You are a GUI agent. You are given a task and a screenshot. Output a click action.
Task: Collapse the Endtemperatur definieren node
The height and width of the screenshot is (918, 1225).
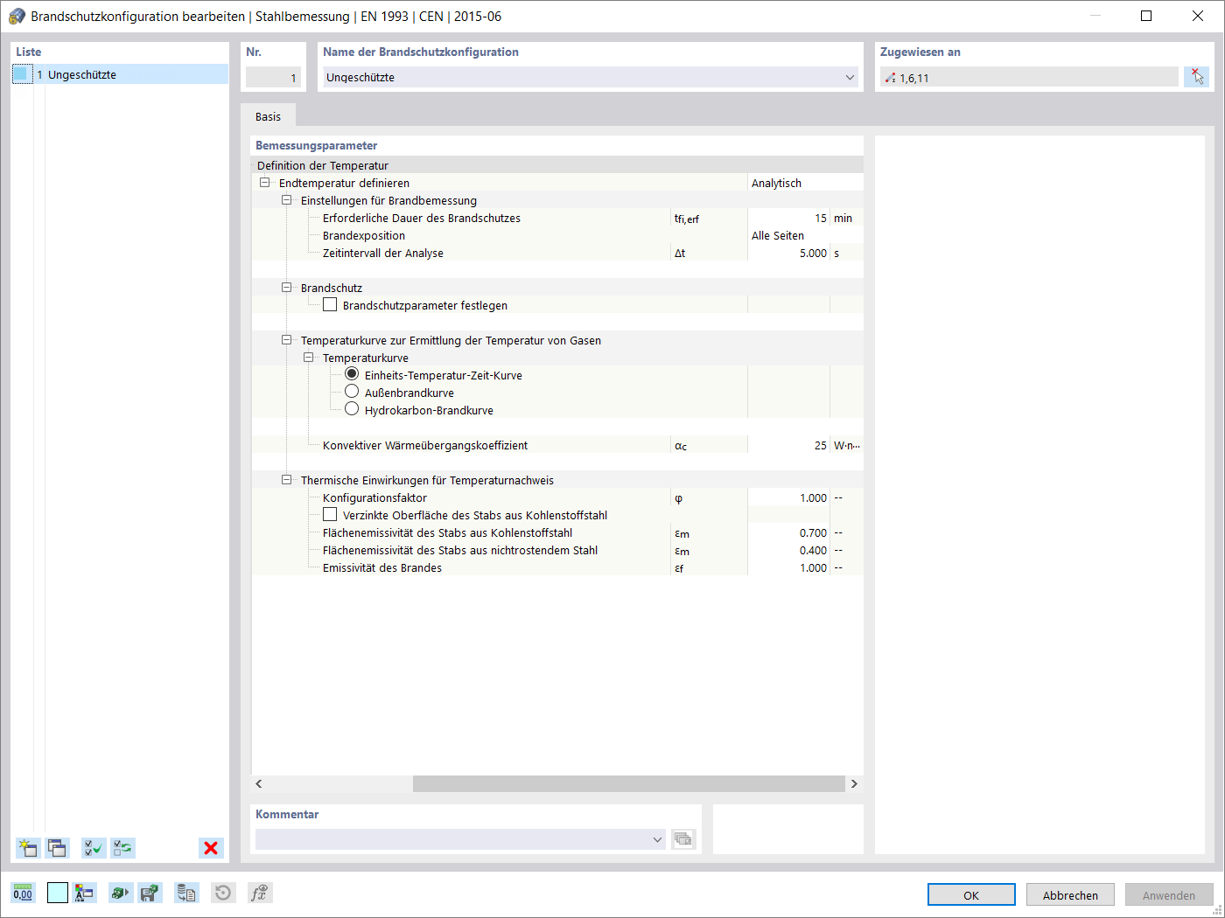264,183
